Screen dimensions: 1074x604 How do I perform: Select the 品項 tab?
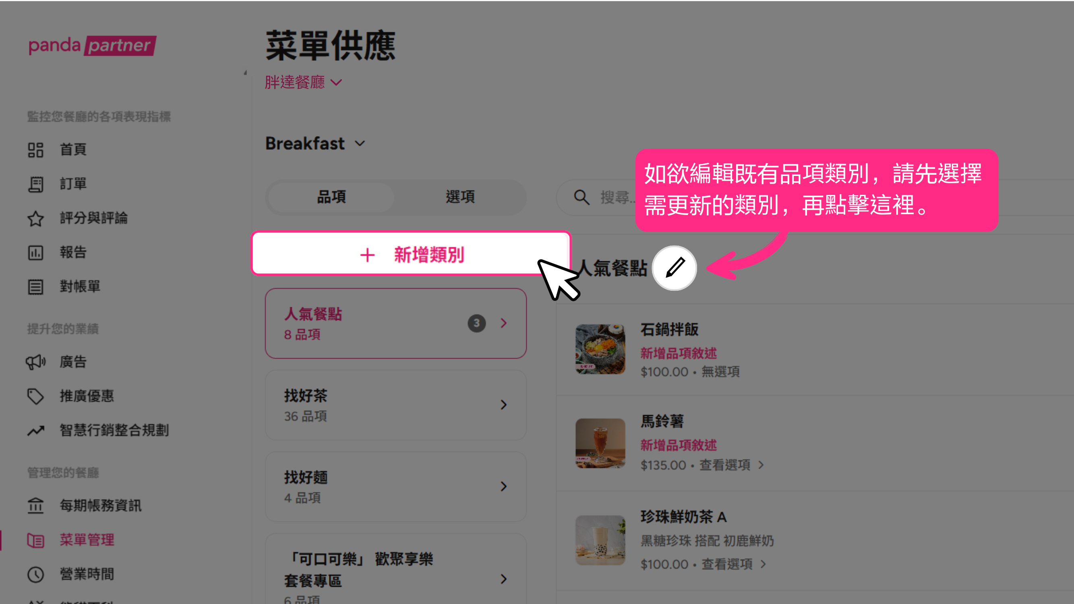point(331,197)
